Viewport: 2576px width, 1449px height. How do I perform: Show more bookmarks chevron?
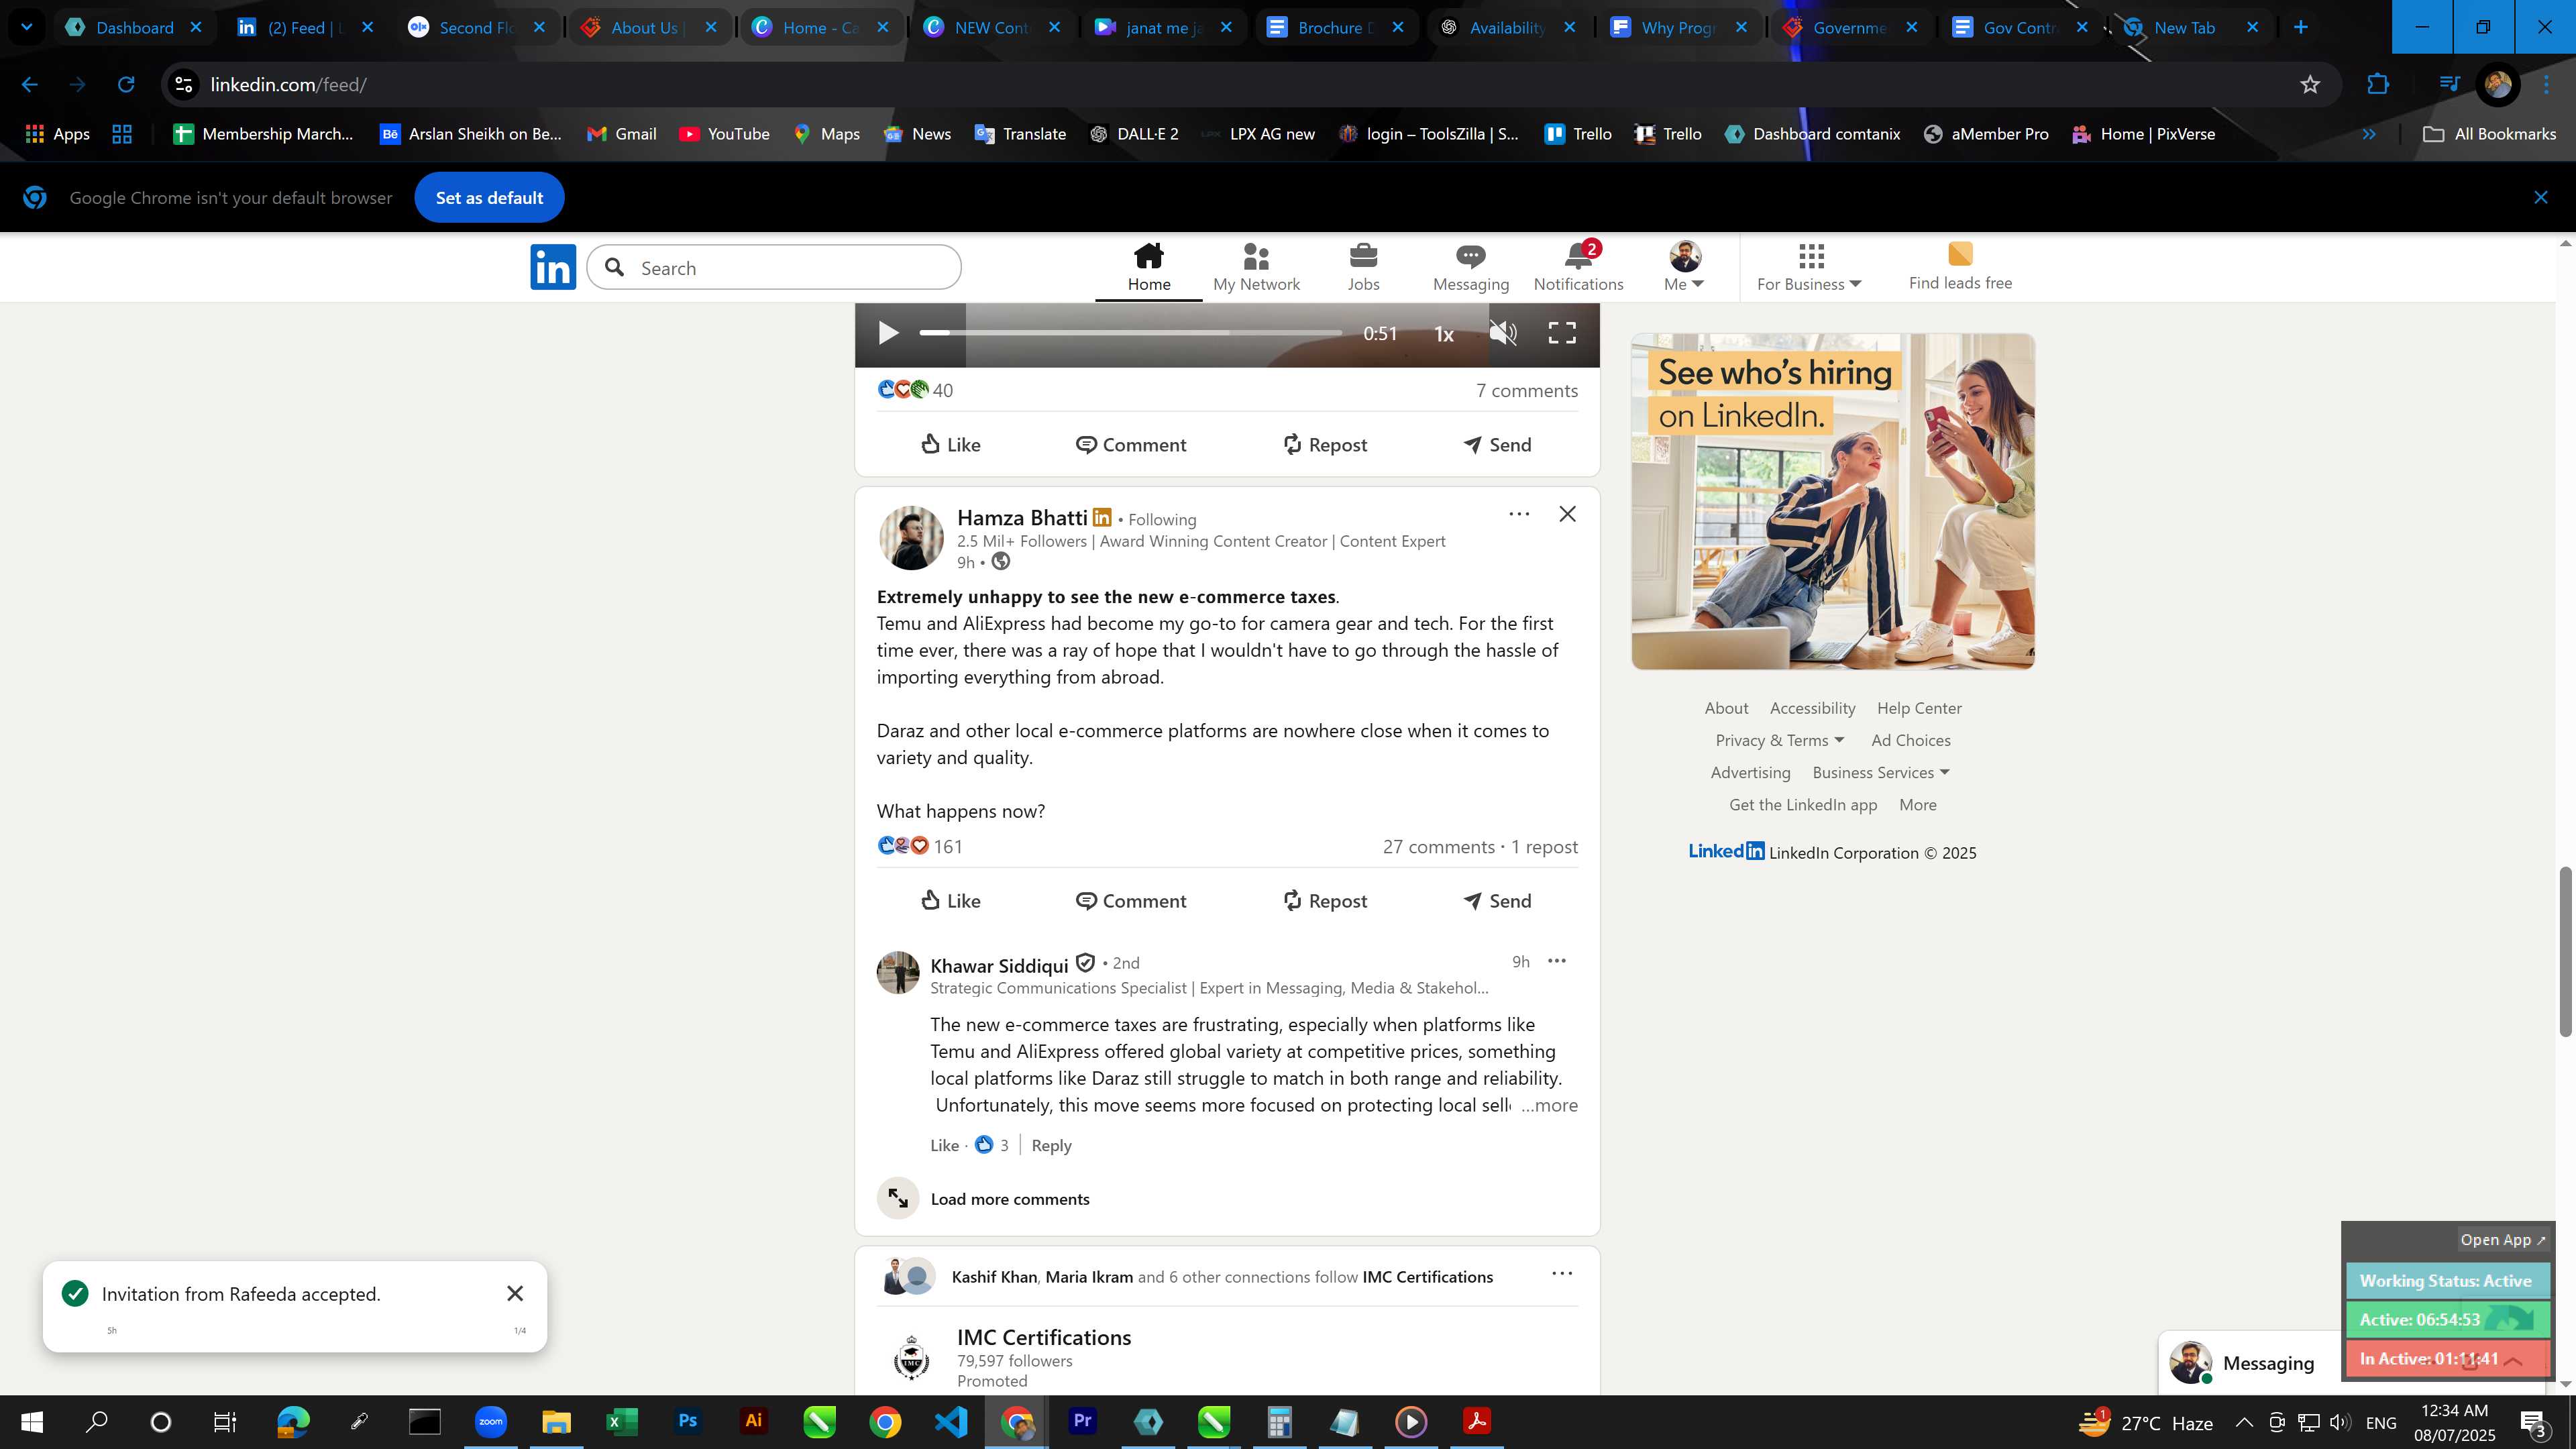2368,134
